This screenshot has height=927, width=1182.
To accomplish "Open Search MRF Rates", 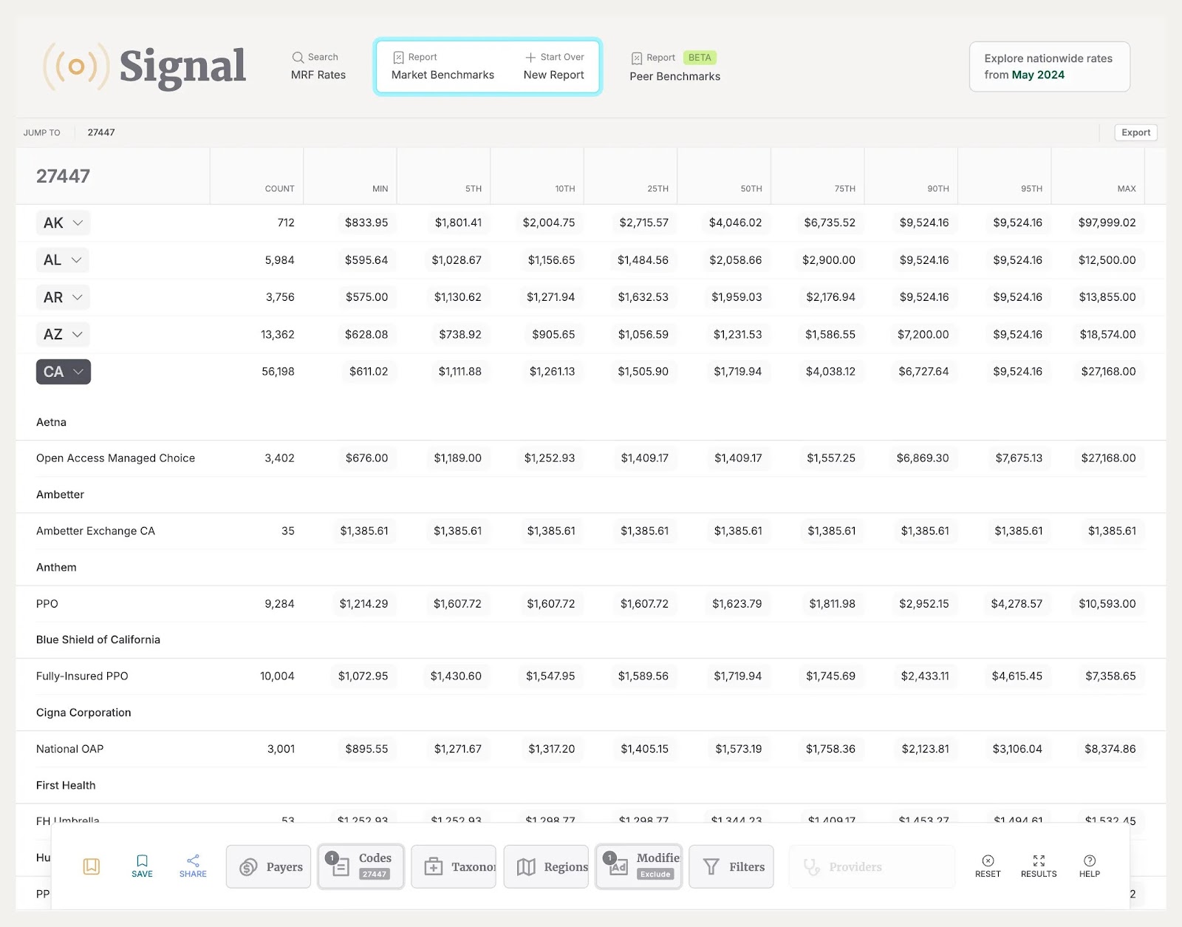I will point(318,66).
